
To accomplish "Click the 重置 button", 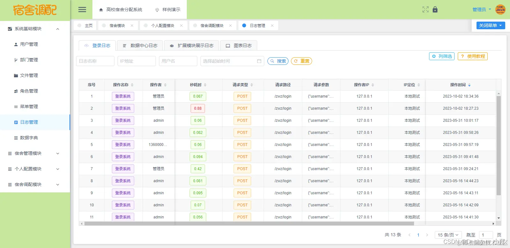I will [x=302, y=61].
